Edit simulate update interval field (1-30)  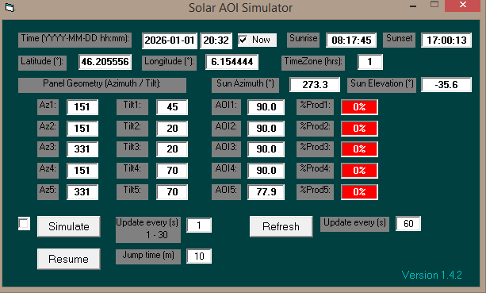[x=199, y=225]
